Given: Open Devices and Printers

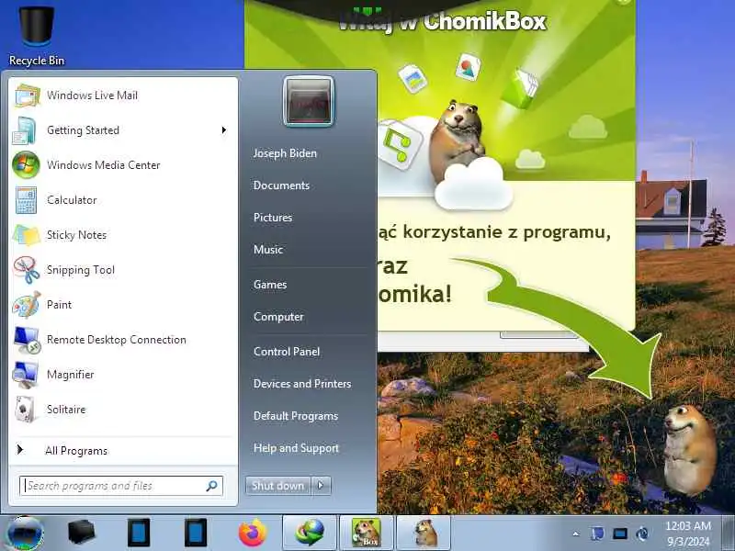Looking at the screenshot, I should pyautogui.click(x=302, y=384).
